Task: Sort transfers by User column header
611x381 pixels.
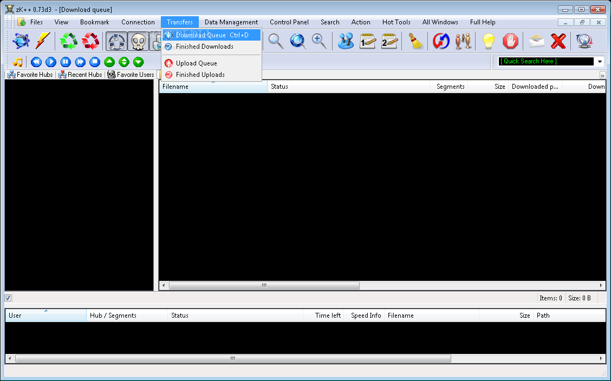Action: (x=45, y=316)
